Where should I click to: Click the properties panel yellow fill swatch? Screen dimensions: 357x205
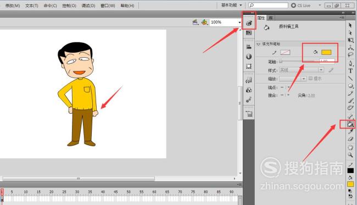tap(326, 52)
